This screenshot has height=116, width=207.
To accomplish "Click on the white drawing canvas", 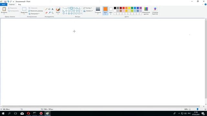I will 103,62.
